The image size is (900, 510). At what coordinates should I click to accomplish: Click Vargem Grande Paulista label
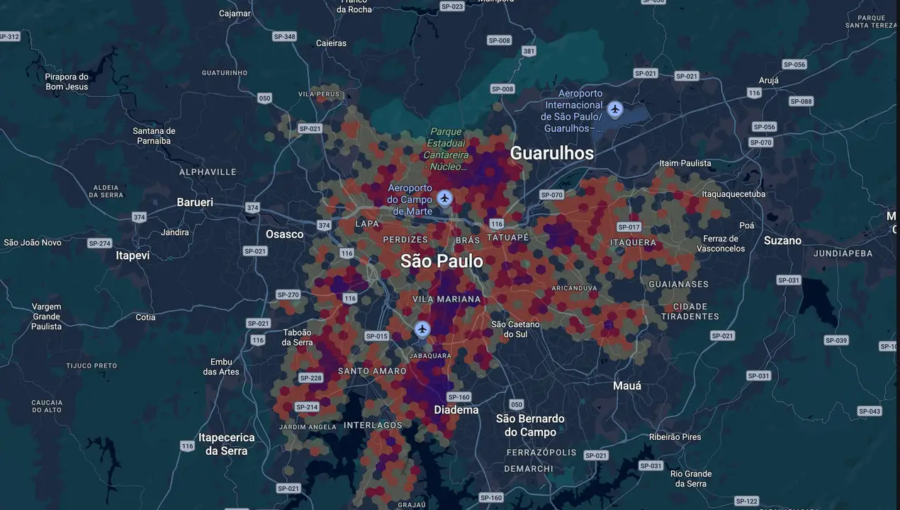(47, 317)
